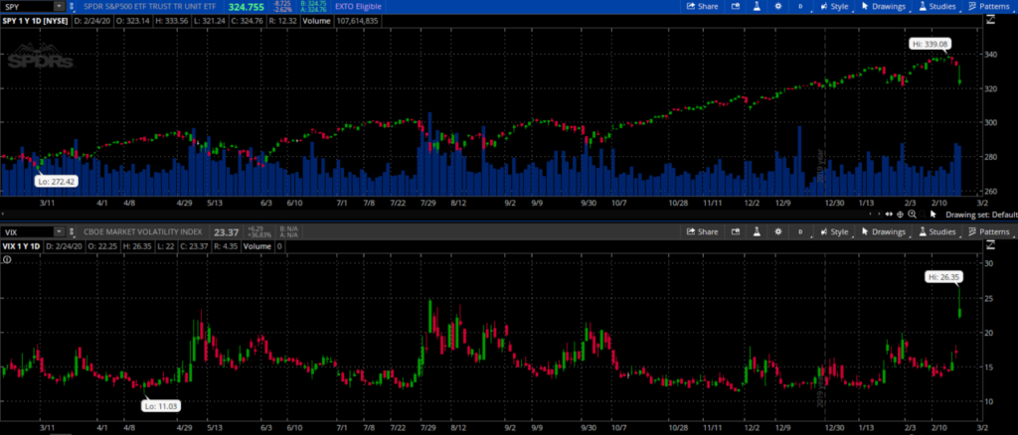Image resolution: width=1018 pixels, height=435 pixels.
Task: Open Patterns menu in VIX chart toolbar
Action: point(989,231)
